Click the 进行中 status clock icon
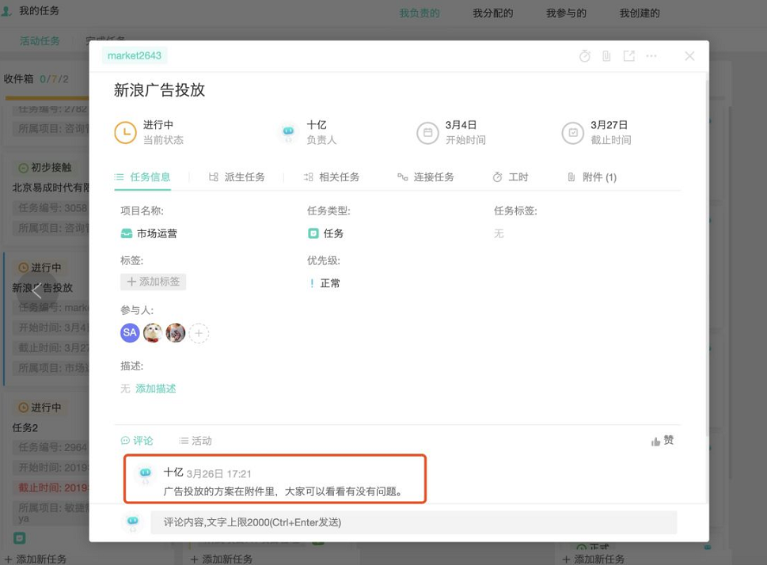 click(x=125, y=133)
